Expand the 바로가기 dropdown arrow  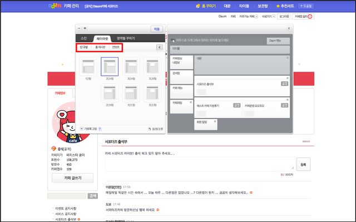click(274, 16)
